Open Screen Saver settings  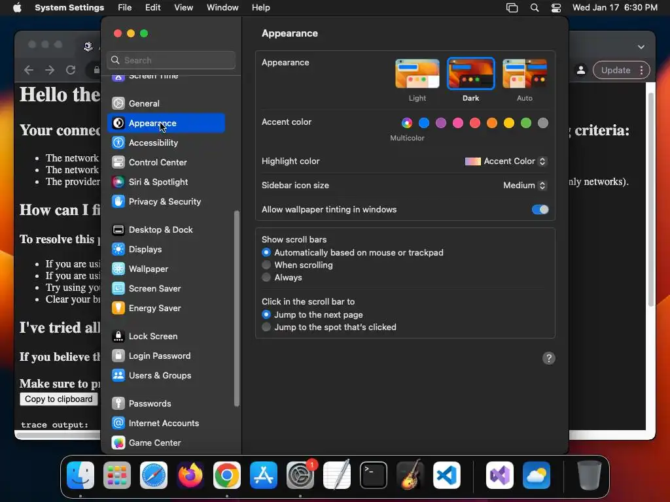point(166,288)
